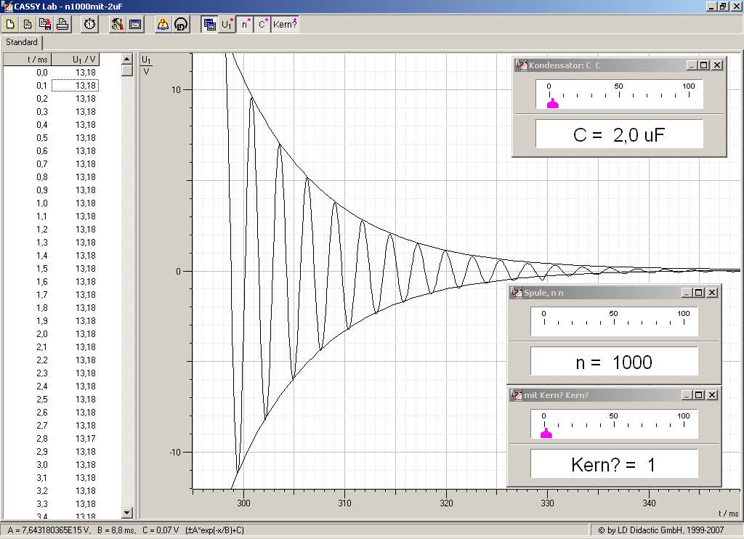Click the LD Didactic copyright status text

click(x=660, y=530)
